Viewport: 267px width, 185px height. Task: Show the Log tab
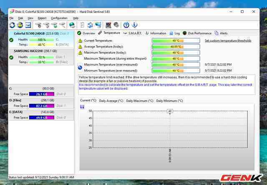tap(174, 33)
